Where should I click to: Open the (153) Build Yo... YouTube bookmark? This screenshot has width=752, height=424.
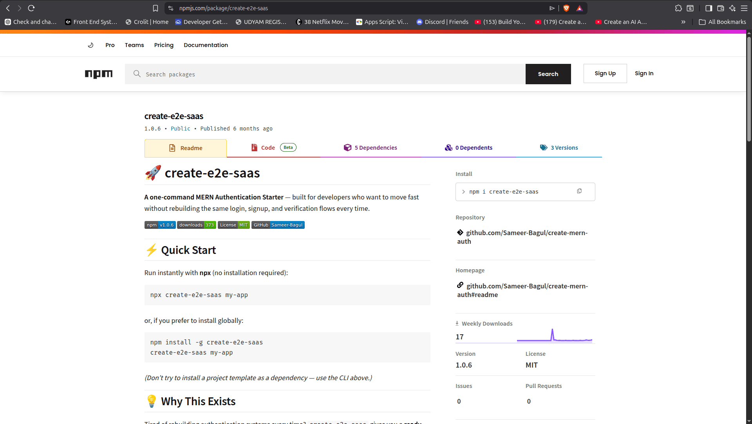coord(500,22)
